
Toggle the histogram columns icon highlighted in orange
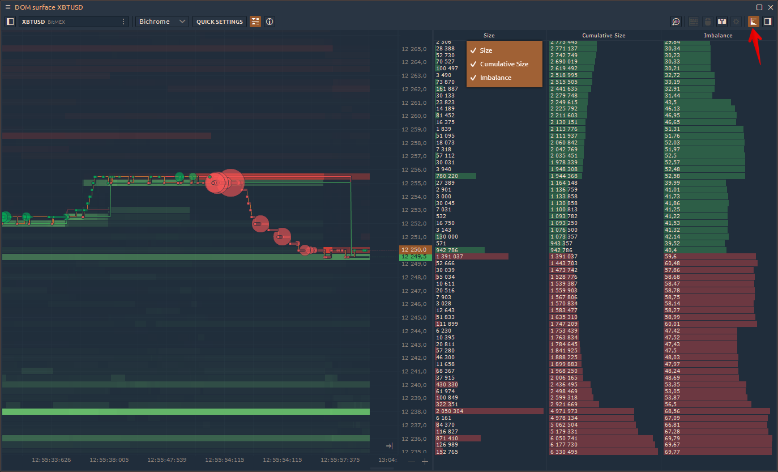[753, 22]
